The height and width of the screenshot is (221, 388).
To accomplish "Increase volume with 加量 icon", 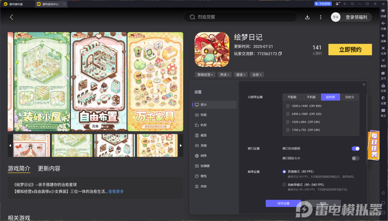I will (383, 25).
